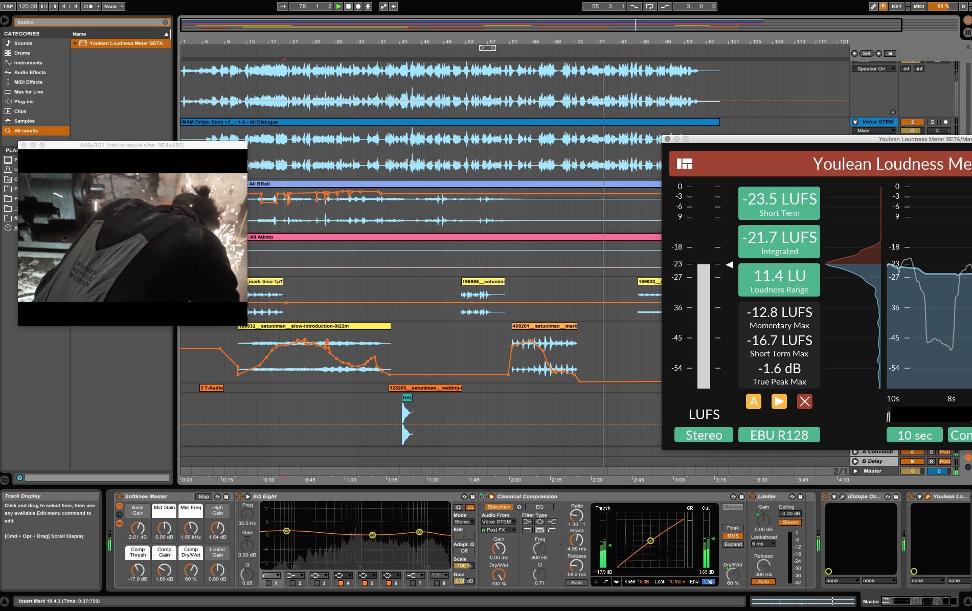Activate the punch-out switch
This screenshot has height=611, width=972.
664,7
